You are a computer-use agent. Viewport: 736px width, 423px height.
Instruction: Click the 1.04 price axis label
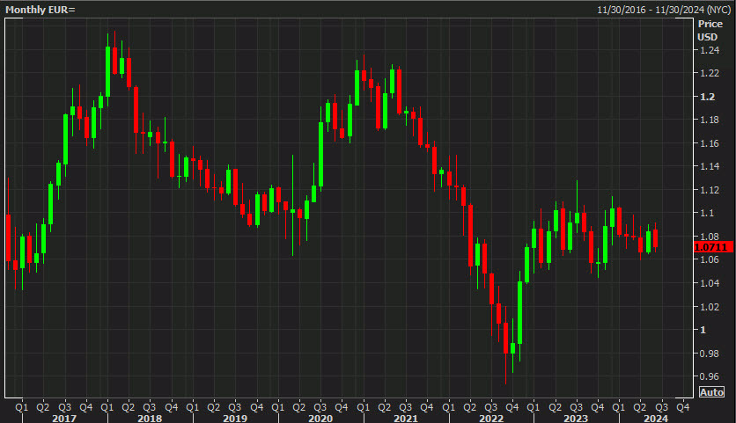coord(710,283)
